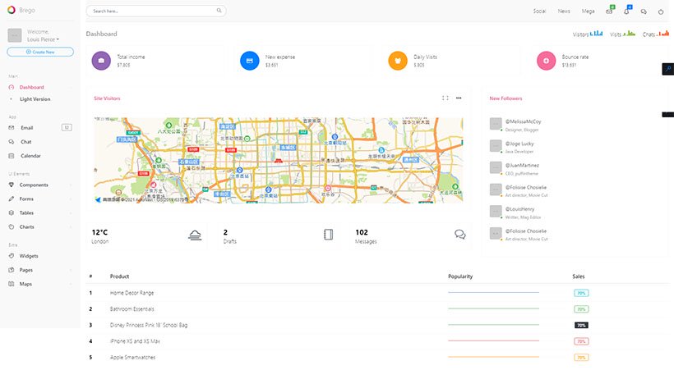674x370 pixels.
Task: Click the orange Daily Visits icon
Action: pyautogui.click(x=398, y=61)
